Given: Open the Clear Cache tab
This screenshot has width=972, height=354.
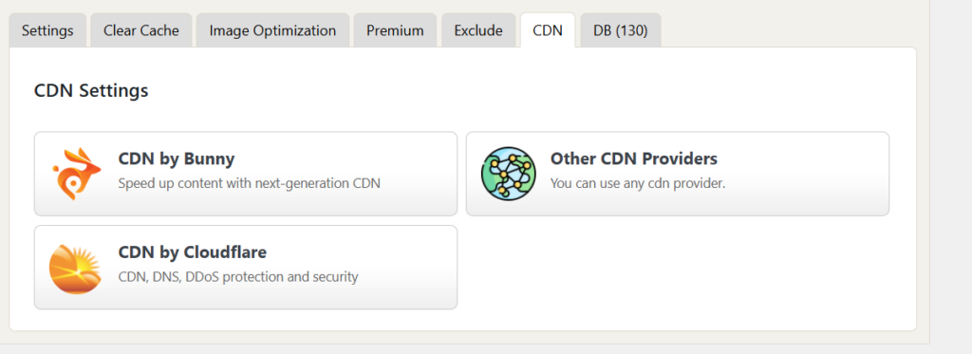Looking at the screenshot, I should point(141,30).
